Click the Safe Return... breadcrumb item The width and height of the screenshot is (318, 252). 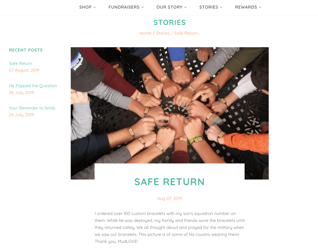point(187,33)
